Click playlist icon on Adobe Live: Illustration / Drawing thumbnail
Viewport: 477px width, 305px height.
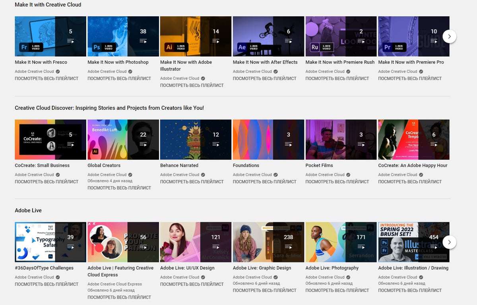(434, 247)
